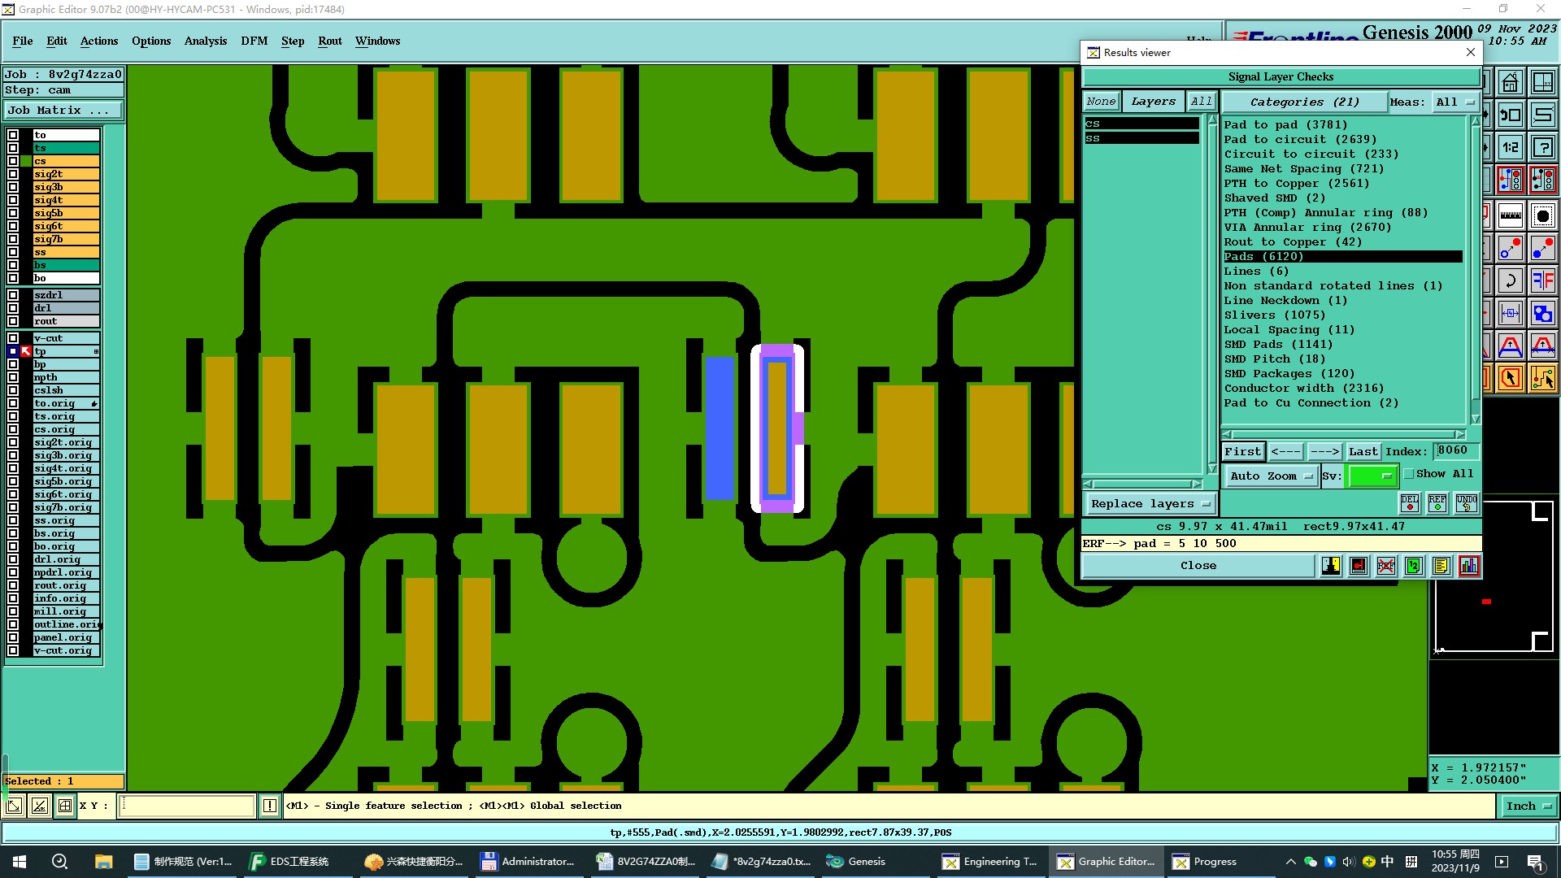1561x878 pixels.
Task: Open the Meas All dropdown
Action: click(1454, 102)
